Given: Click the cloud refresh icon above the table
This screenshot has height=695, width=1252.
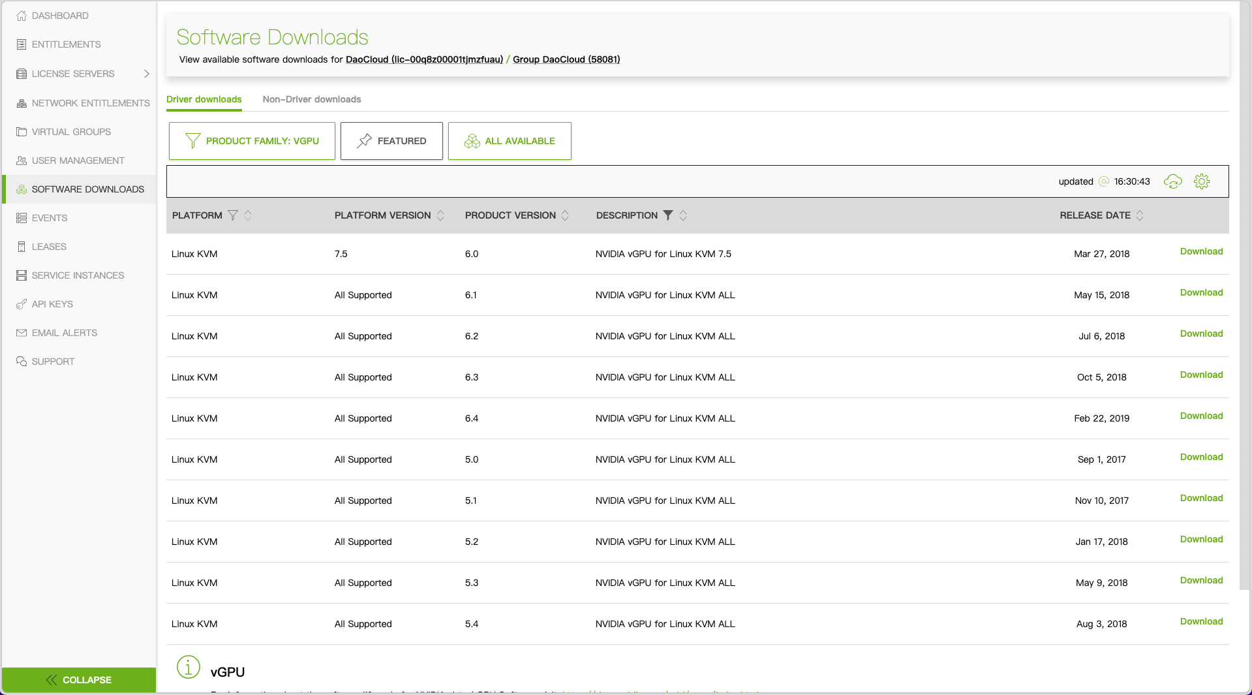Looking at the screenshot, I should (x=1172, y=181).
